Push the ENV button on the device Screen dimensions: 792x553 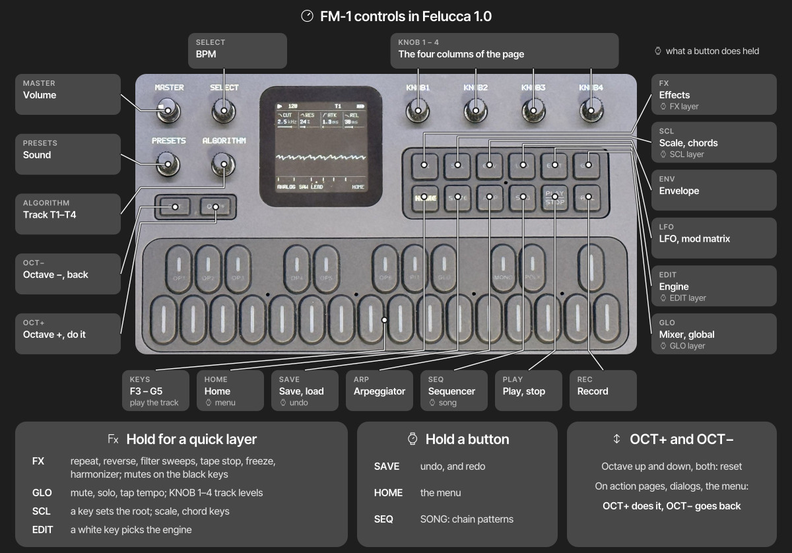pyautogui.click(x=490, y=166)
